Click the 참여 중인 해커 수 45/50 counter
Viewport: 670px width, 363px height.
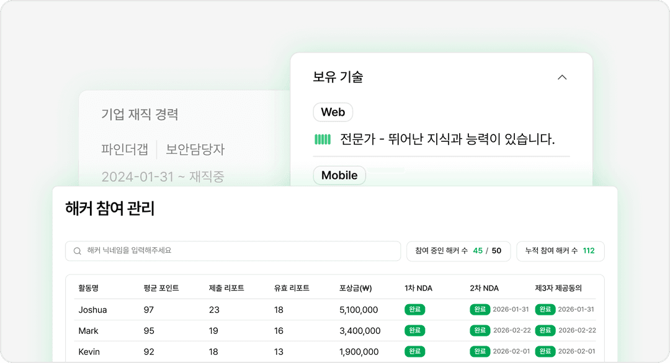coord(458,251)
